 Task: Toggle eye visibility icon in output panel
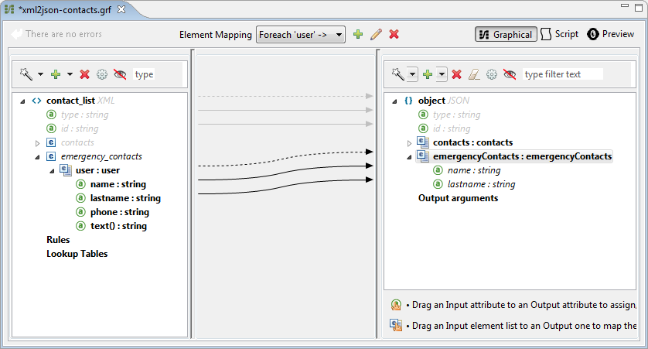coord(510,74)
